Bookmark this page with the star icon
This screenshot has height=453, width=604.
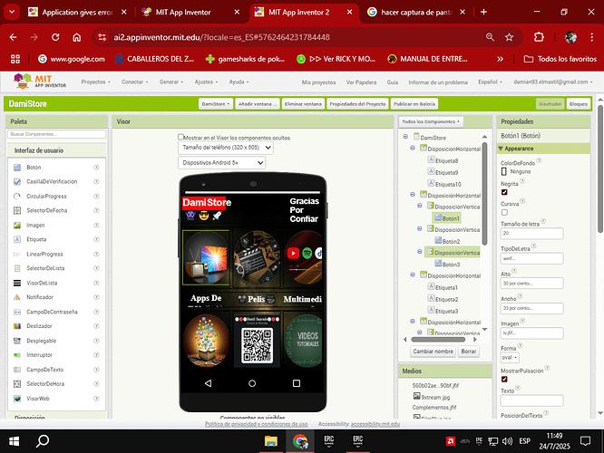(509, 37)
